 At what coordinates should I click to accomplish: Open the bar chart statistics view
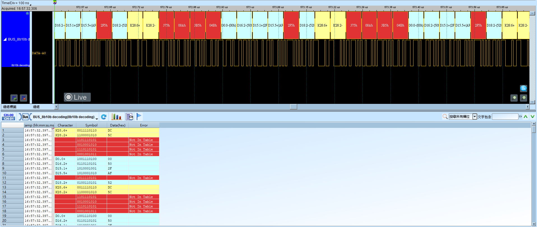tap(116, 117)
